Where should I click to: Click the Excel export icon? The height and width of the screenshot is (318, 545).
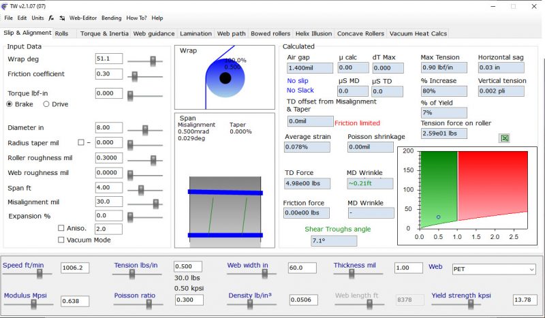pos(505,138)
